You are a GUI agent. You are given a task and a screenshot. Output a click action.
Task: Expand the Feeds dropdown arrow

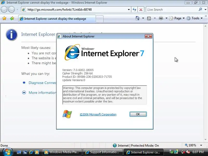coord(155,18)
